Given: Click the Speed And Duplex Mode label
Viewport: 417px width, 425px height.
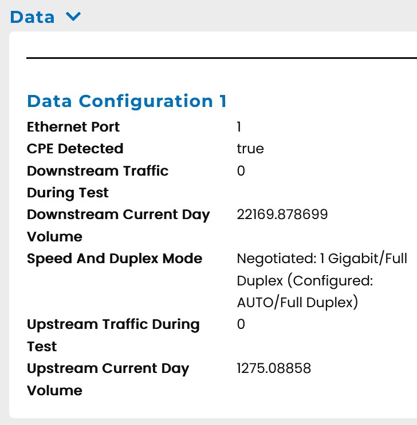Looking at the screenshot, I should pos(115,258).
